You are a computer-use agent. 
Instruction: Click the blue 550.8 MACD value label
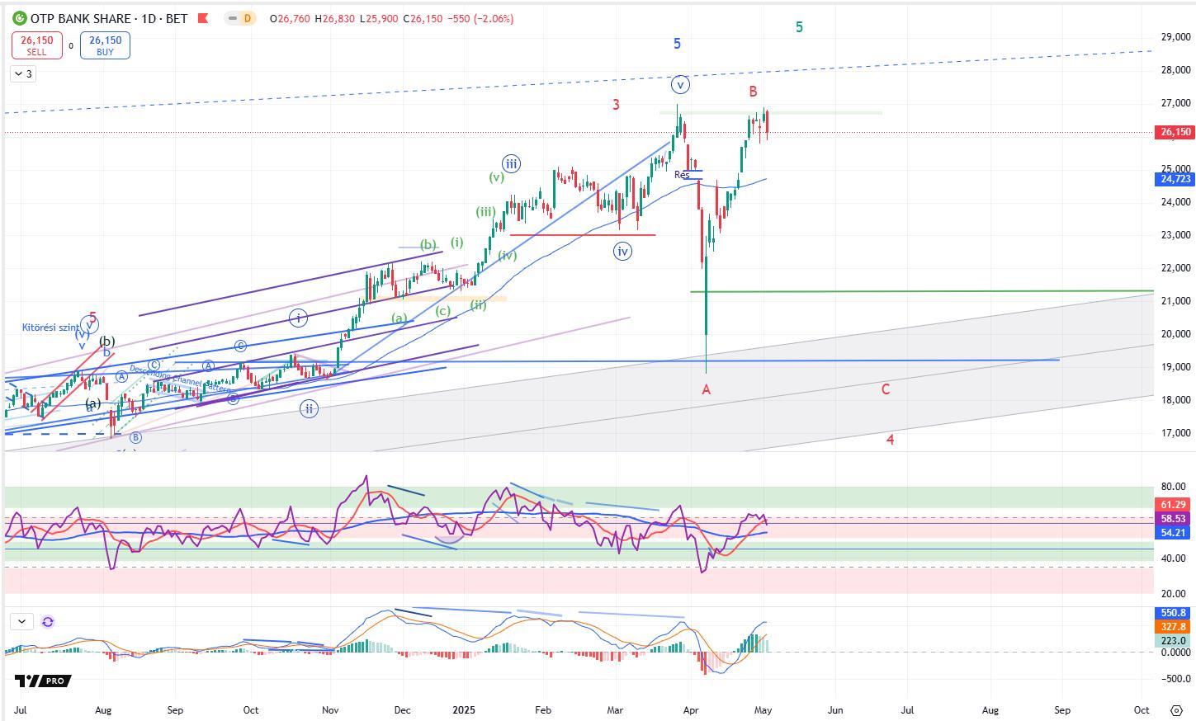(1174, 613)
